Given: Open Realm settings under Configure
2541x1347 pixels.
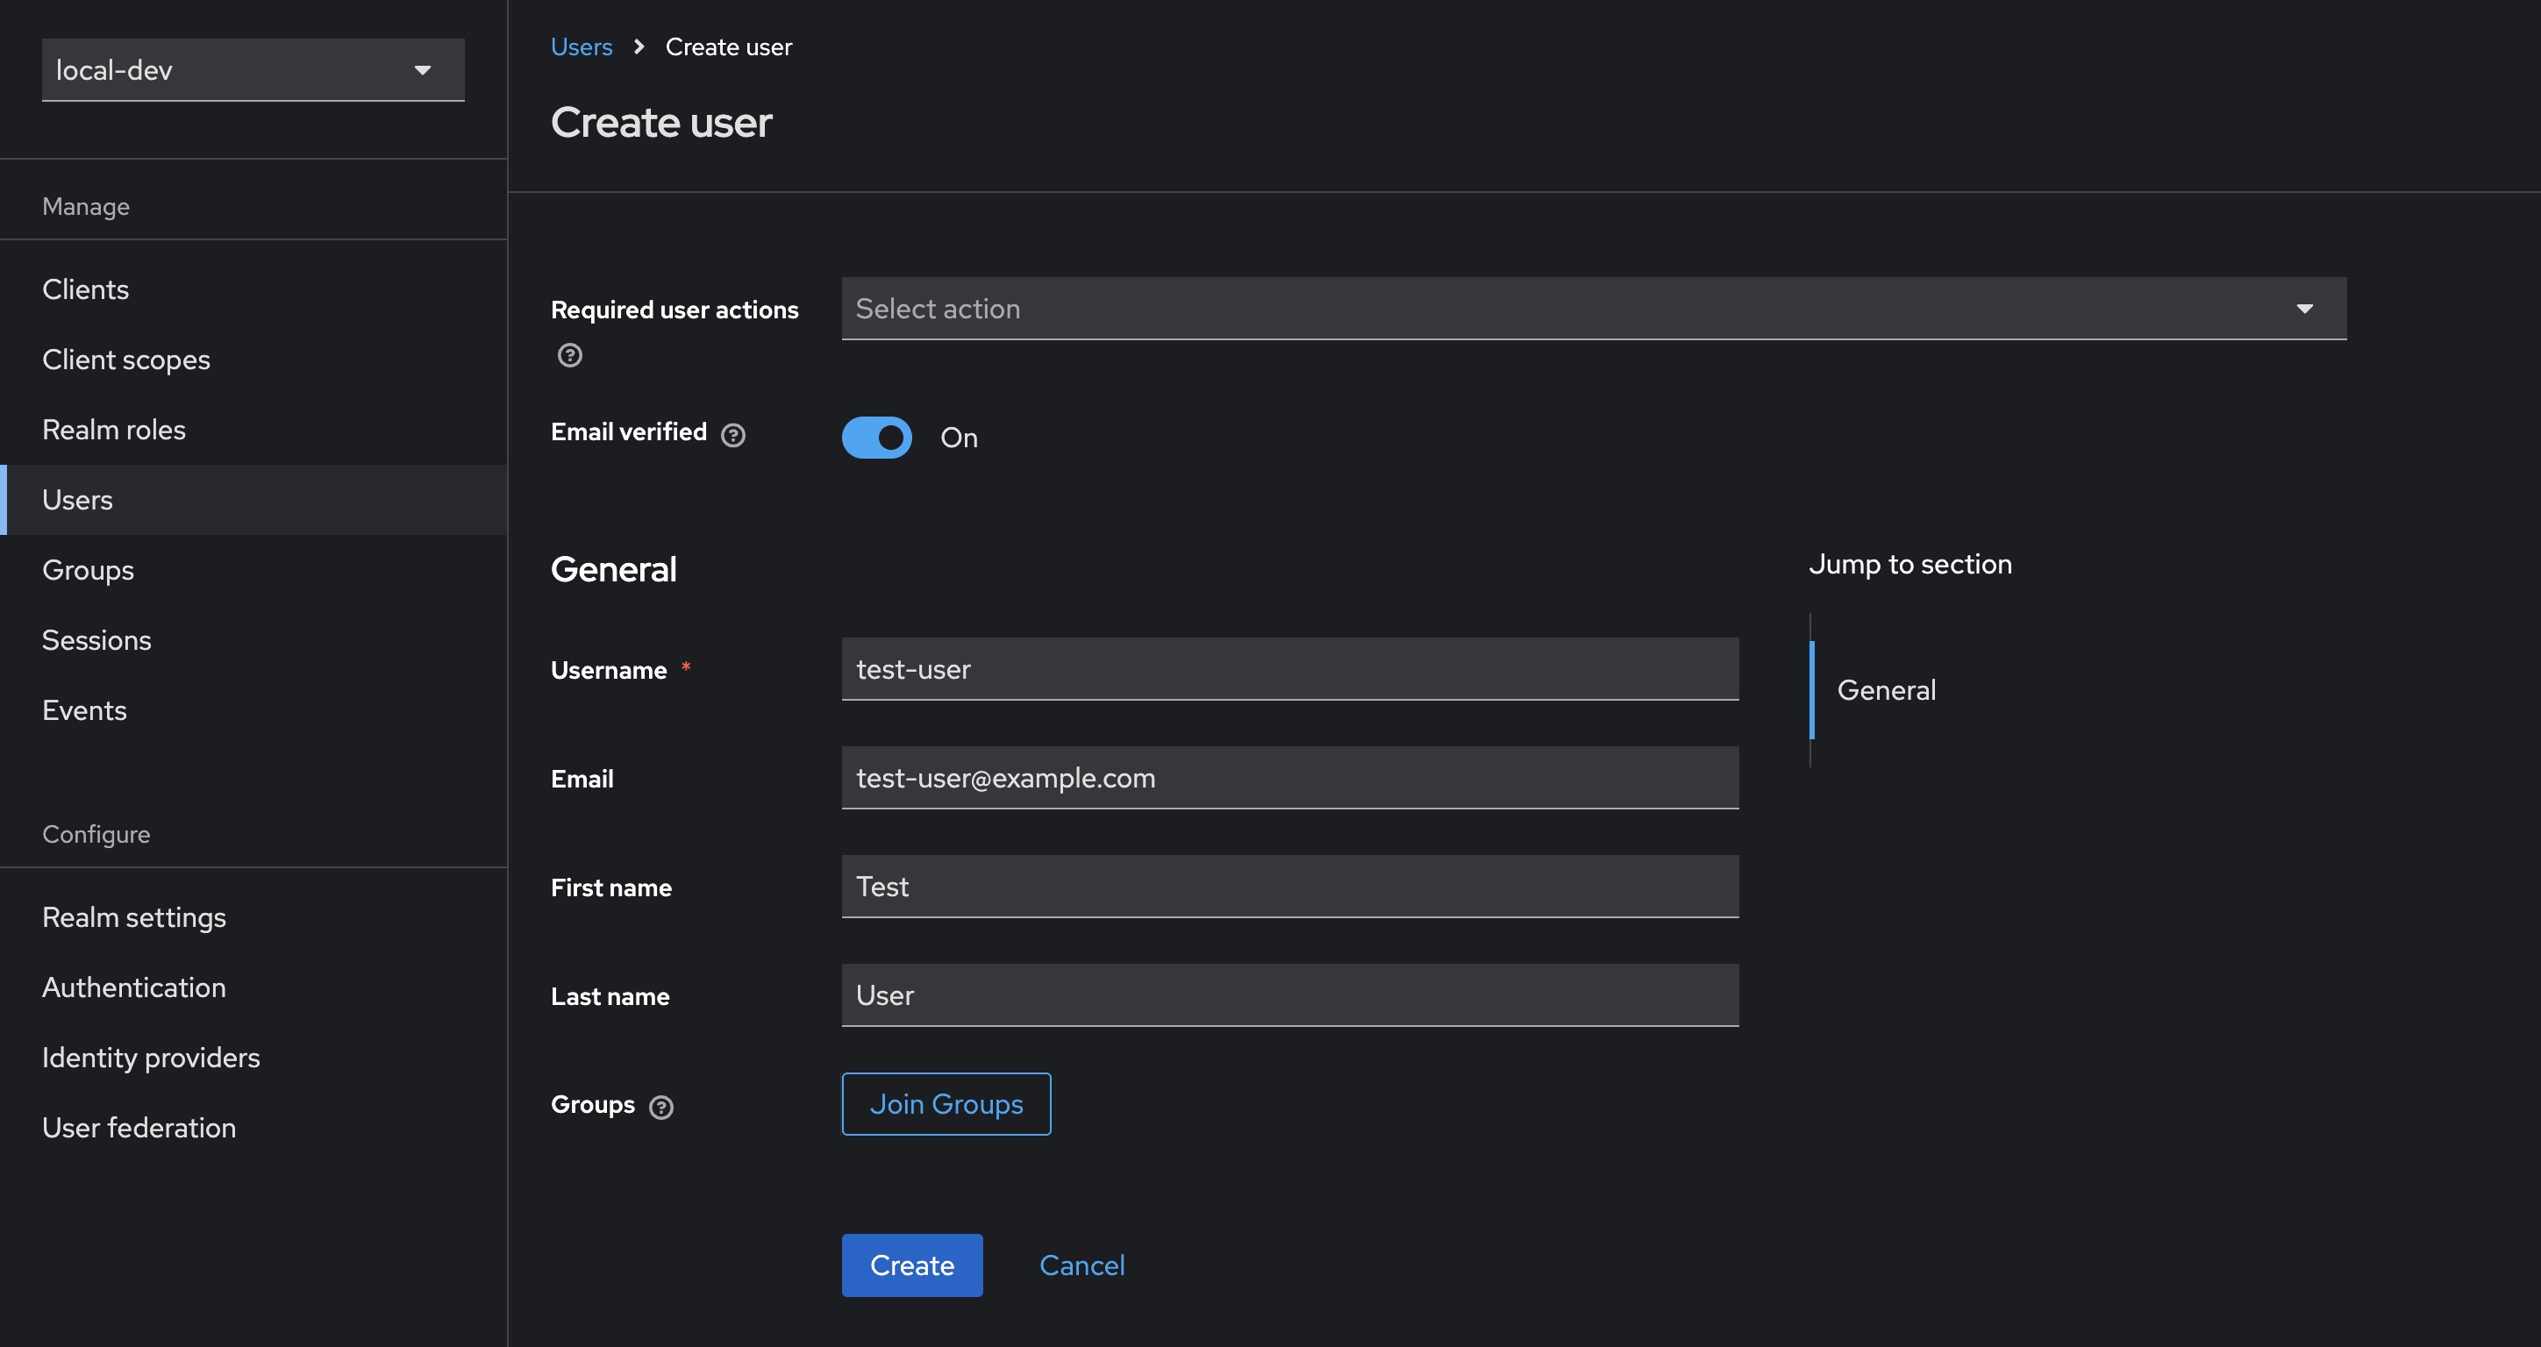Looking at the screenshot, I should tap(134, 917).
